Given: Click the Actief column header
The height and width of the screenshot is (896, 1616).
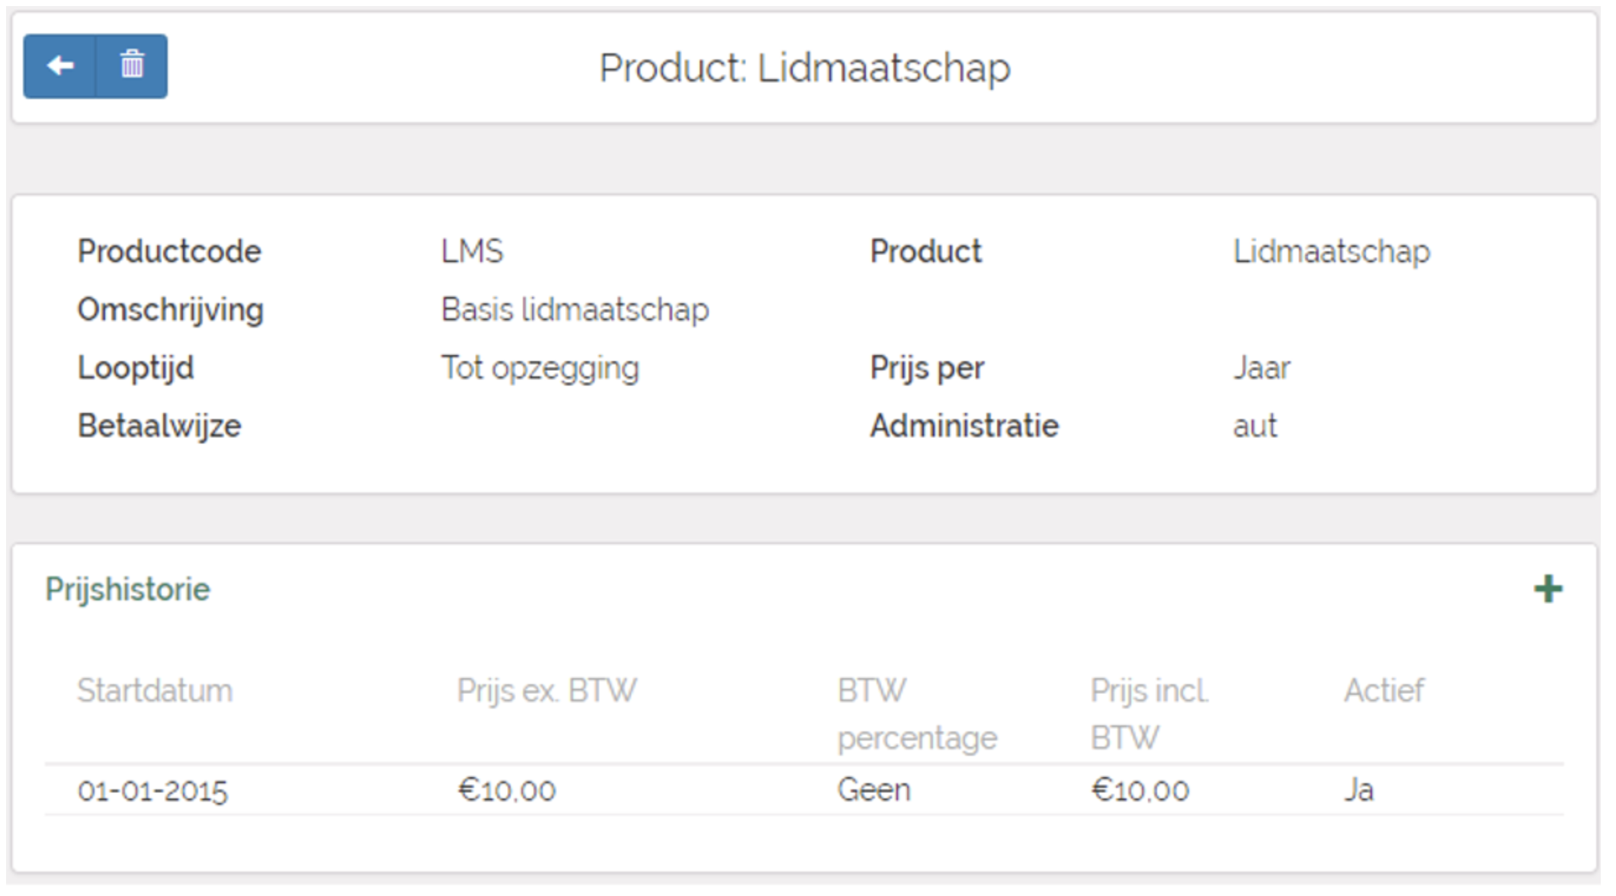Looking at the screenshot, I should [x=1384, y=691].
